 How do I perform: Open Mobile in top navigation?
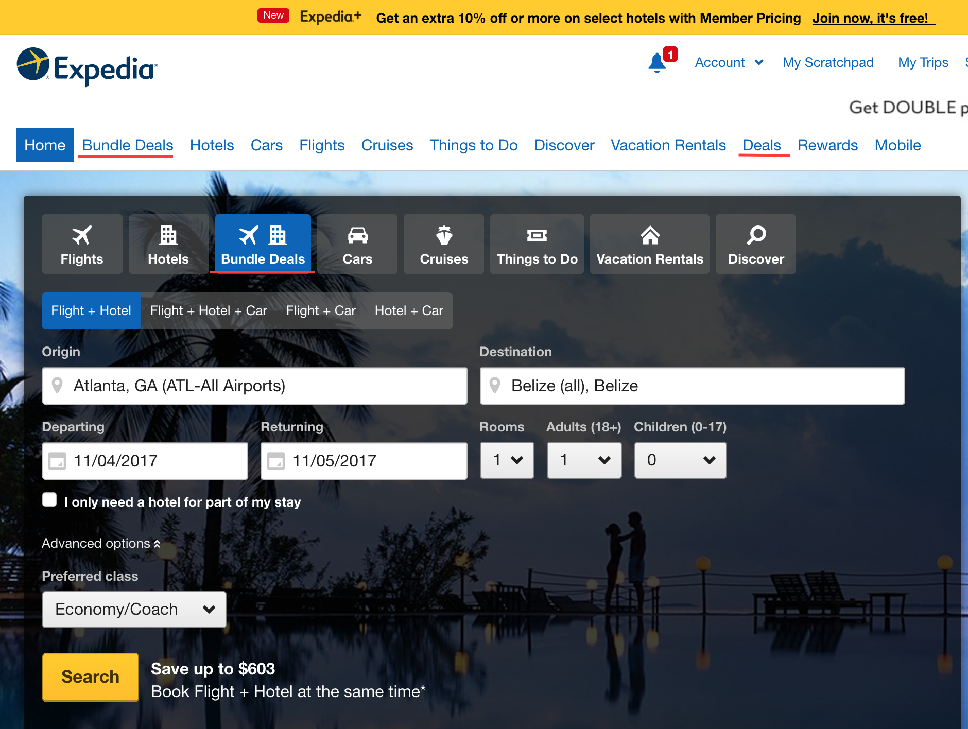898,145
